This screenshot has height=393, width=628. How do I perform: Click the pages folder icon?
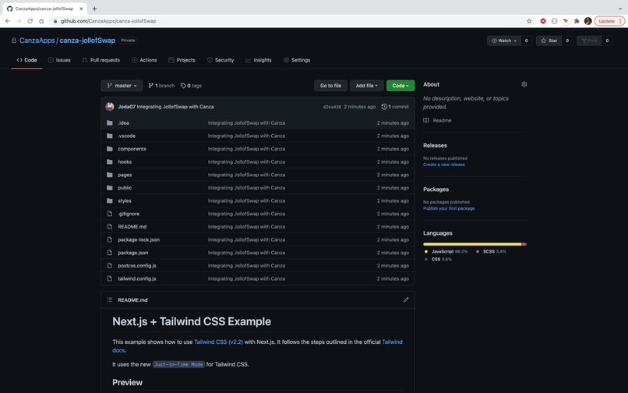point(109,175)
